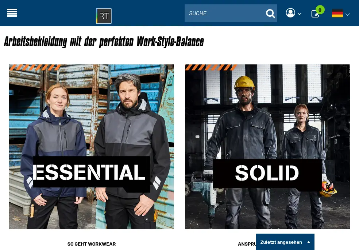Open the Solid collection image

pos(267,147)
